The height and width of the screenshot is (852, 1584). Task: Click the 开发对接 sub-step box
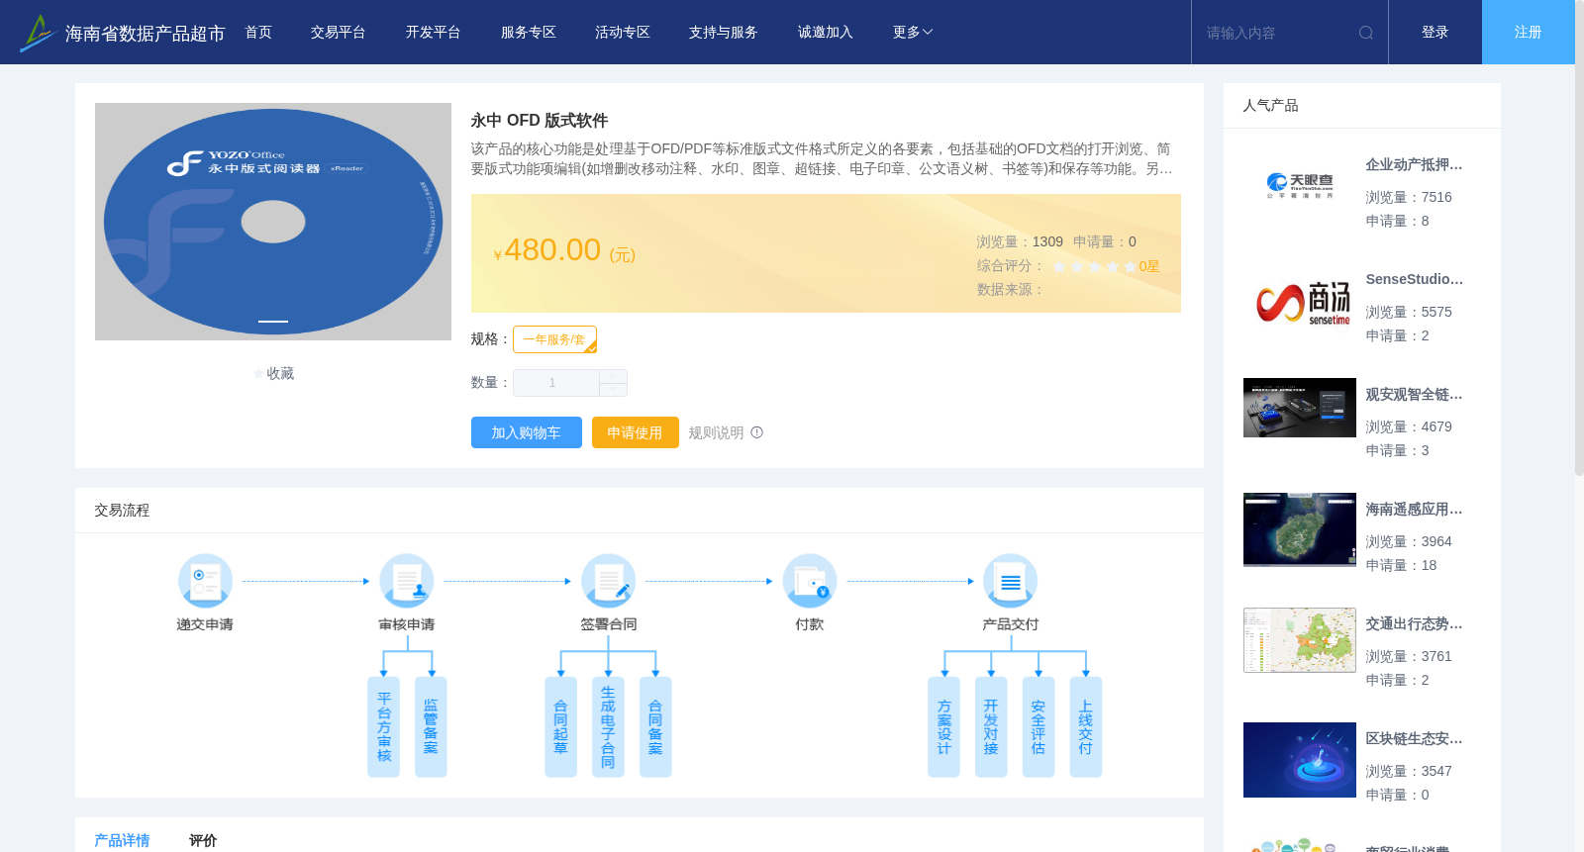coord(991,726)
